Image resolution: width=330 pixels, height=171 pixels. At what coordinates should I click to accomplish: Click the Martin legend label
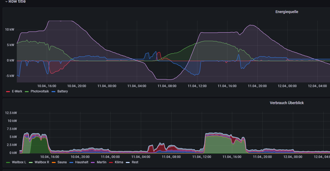coord(102,162)
